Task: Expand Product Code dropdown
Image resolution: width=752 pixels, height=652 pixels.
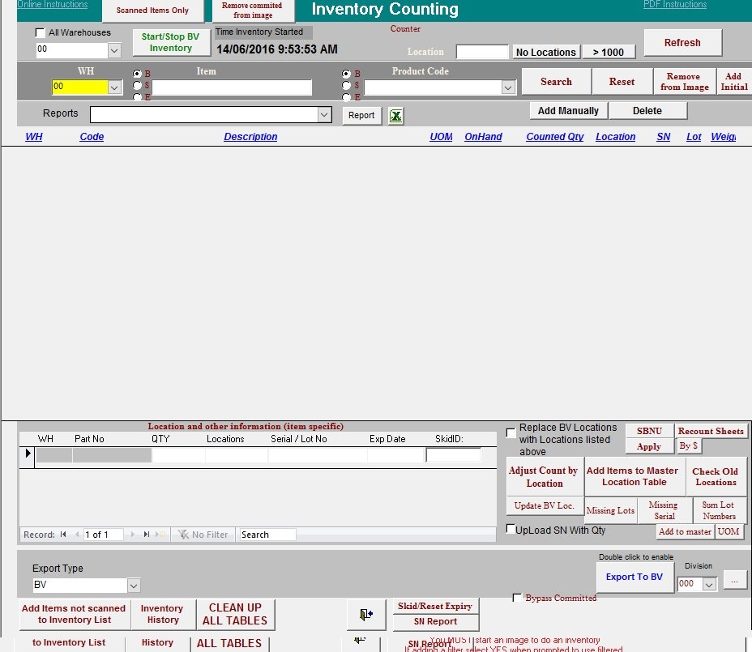Action: click(508, 87)
